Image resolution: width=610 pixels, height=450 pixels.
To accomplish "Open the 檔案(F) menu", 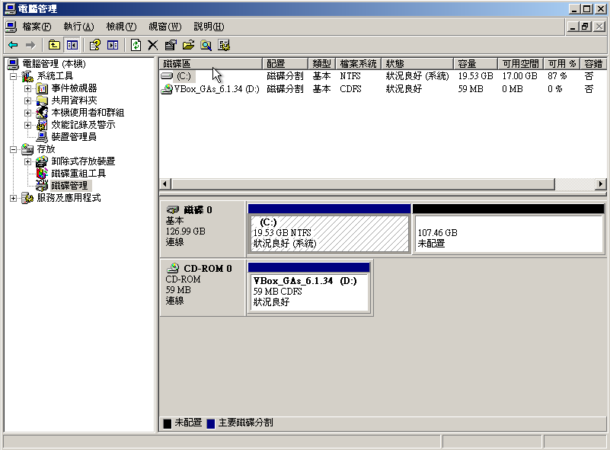I will pyautogui.click(x=37, y=27).
